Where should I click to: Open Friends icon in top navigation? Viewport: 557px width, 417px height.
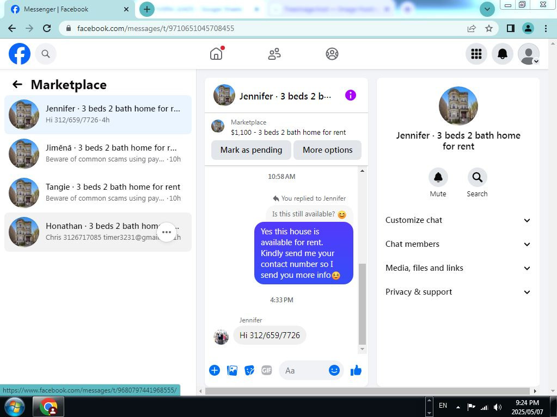click(x=274, y=54)
